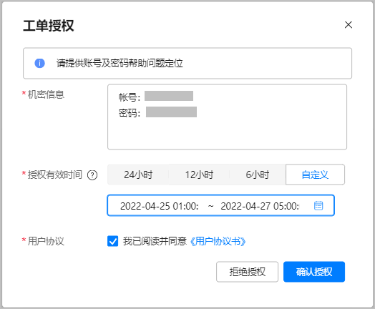Click the 确认授权 button
375x309 pixels.
(314, 272)
